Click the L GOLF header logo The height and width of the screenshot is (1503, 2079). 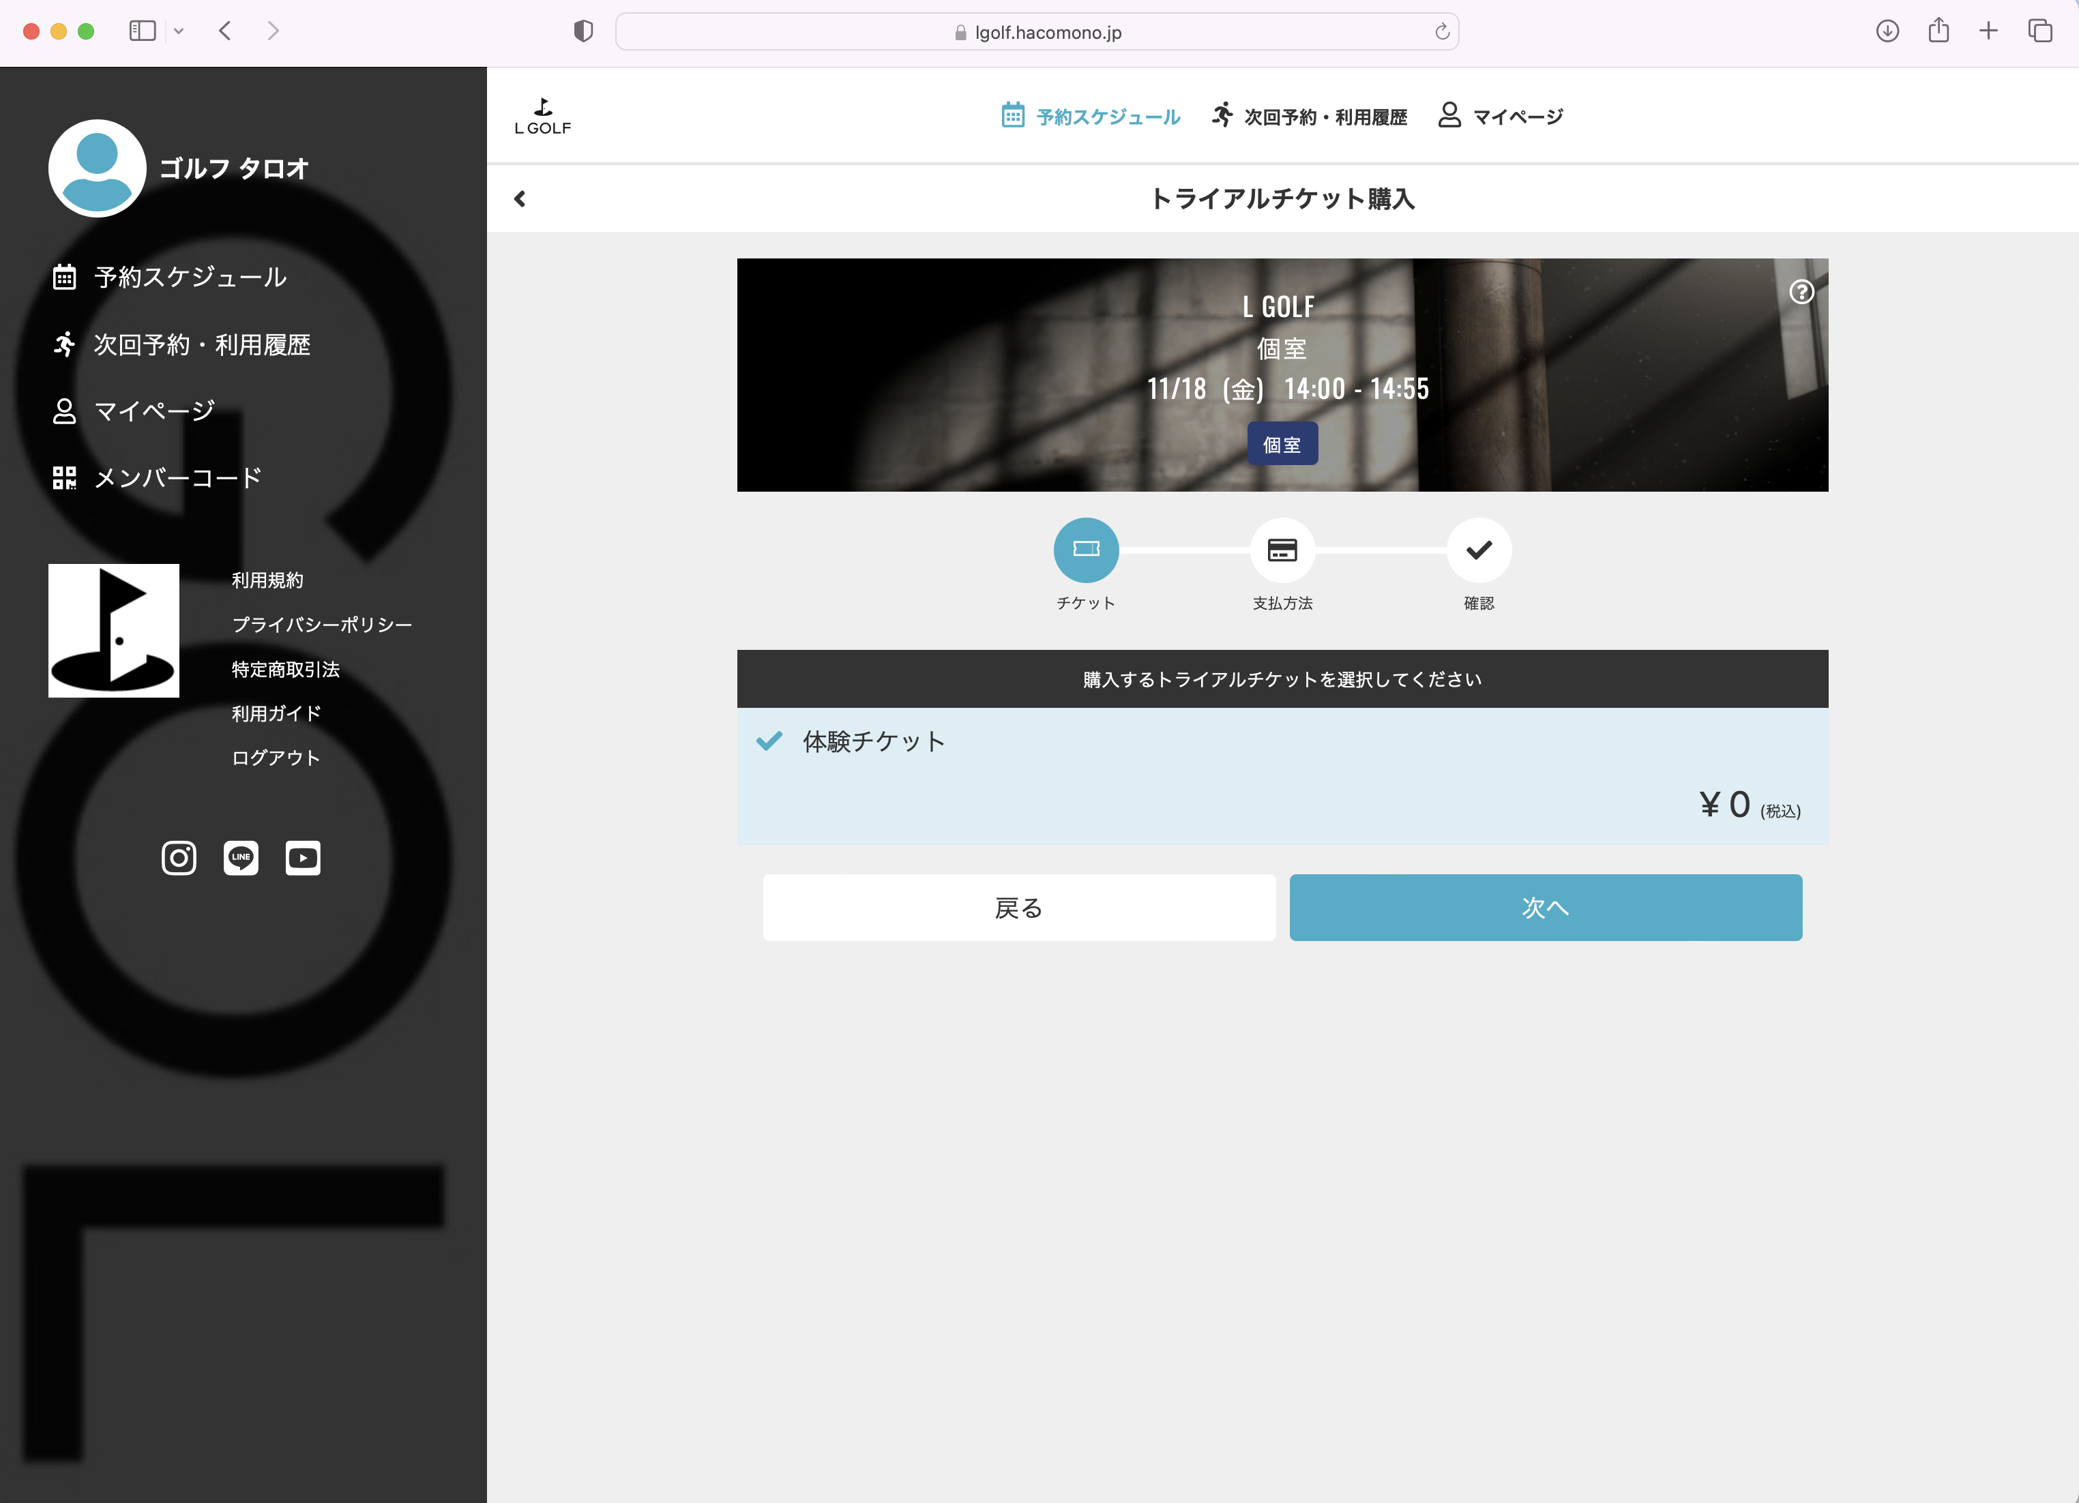543,117
